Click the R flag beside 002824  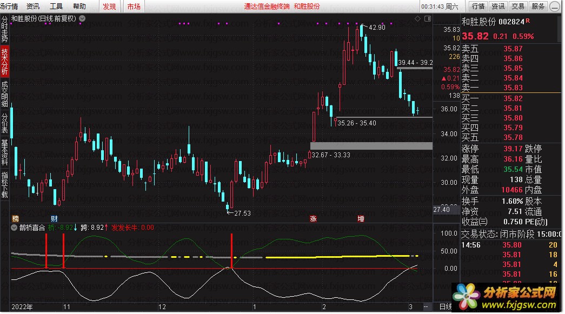pos(528,21)
